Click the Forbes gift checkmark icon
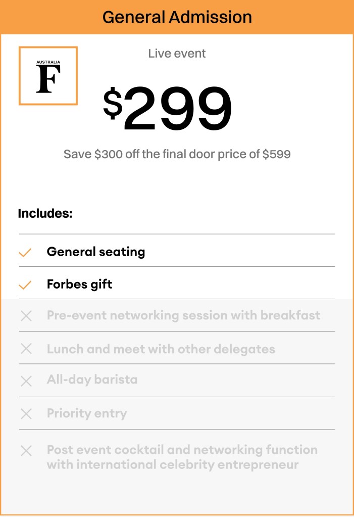The width and height of the screenshot is (354, 517). [x=25, y=285]
